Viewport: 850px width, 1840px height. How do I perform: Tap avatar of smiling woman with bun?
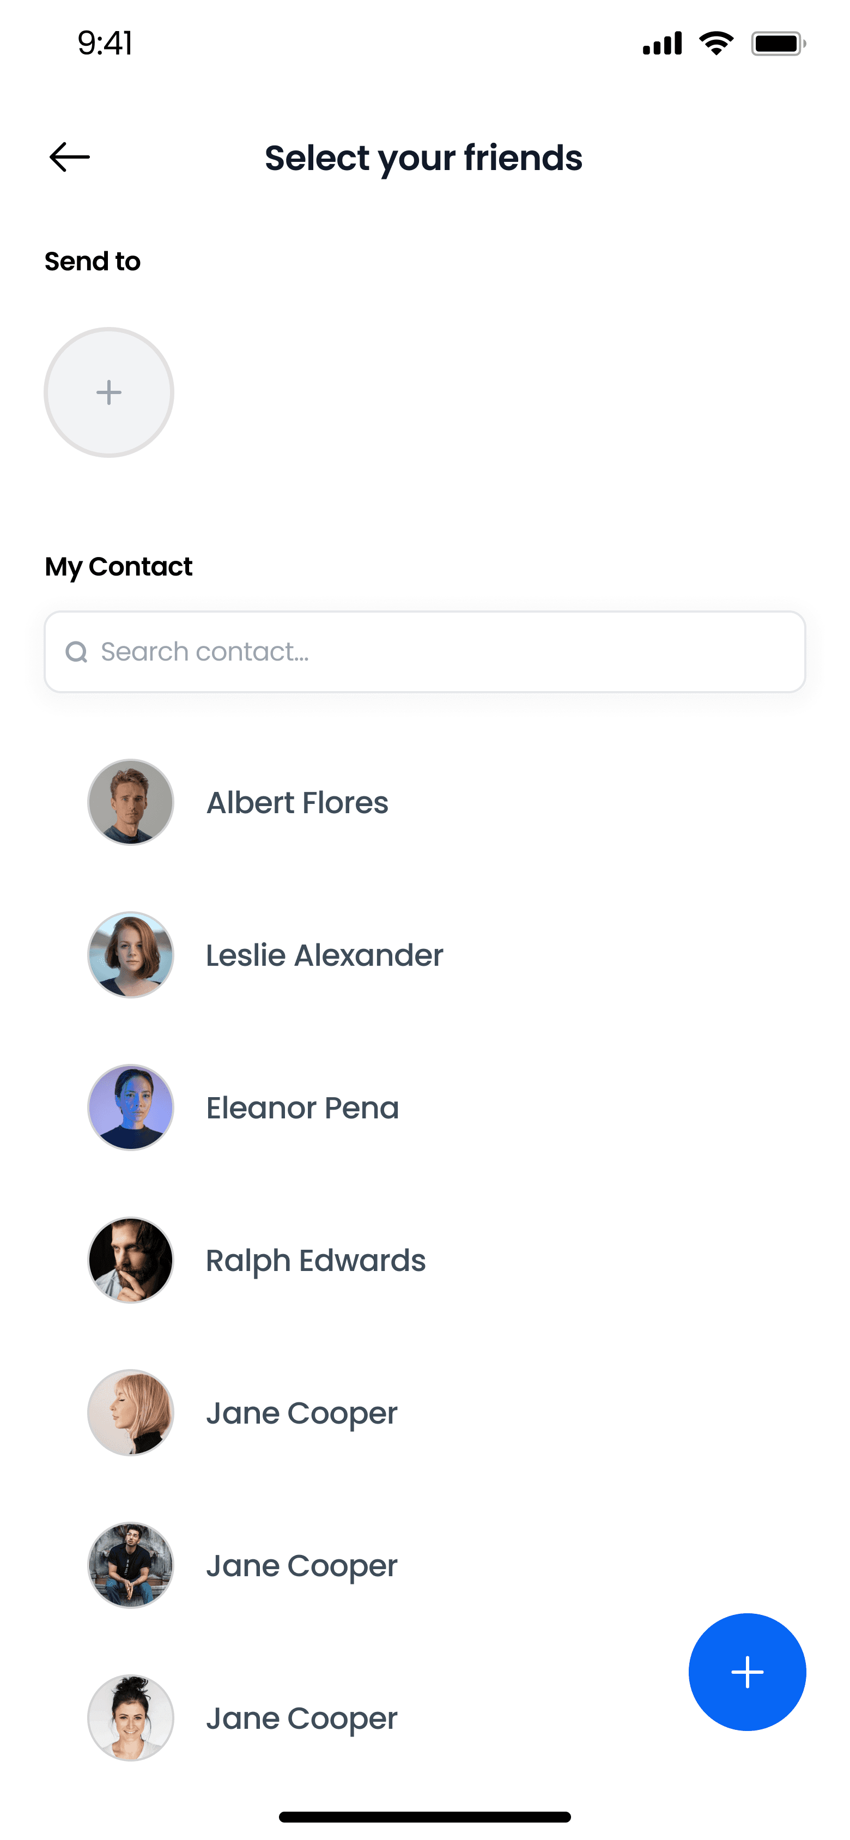(131, 1718)
